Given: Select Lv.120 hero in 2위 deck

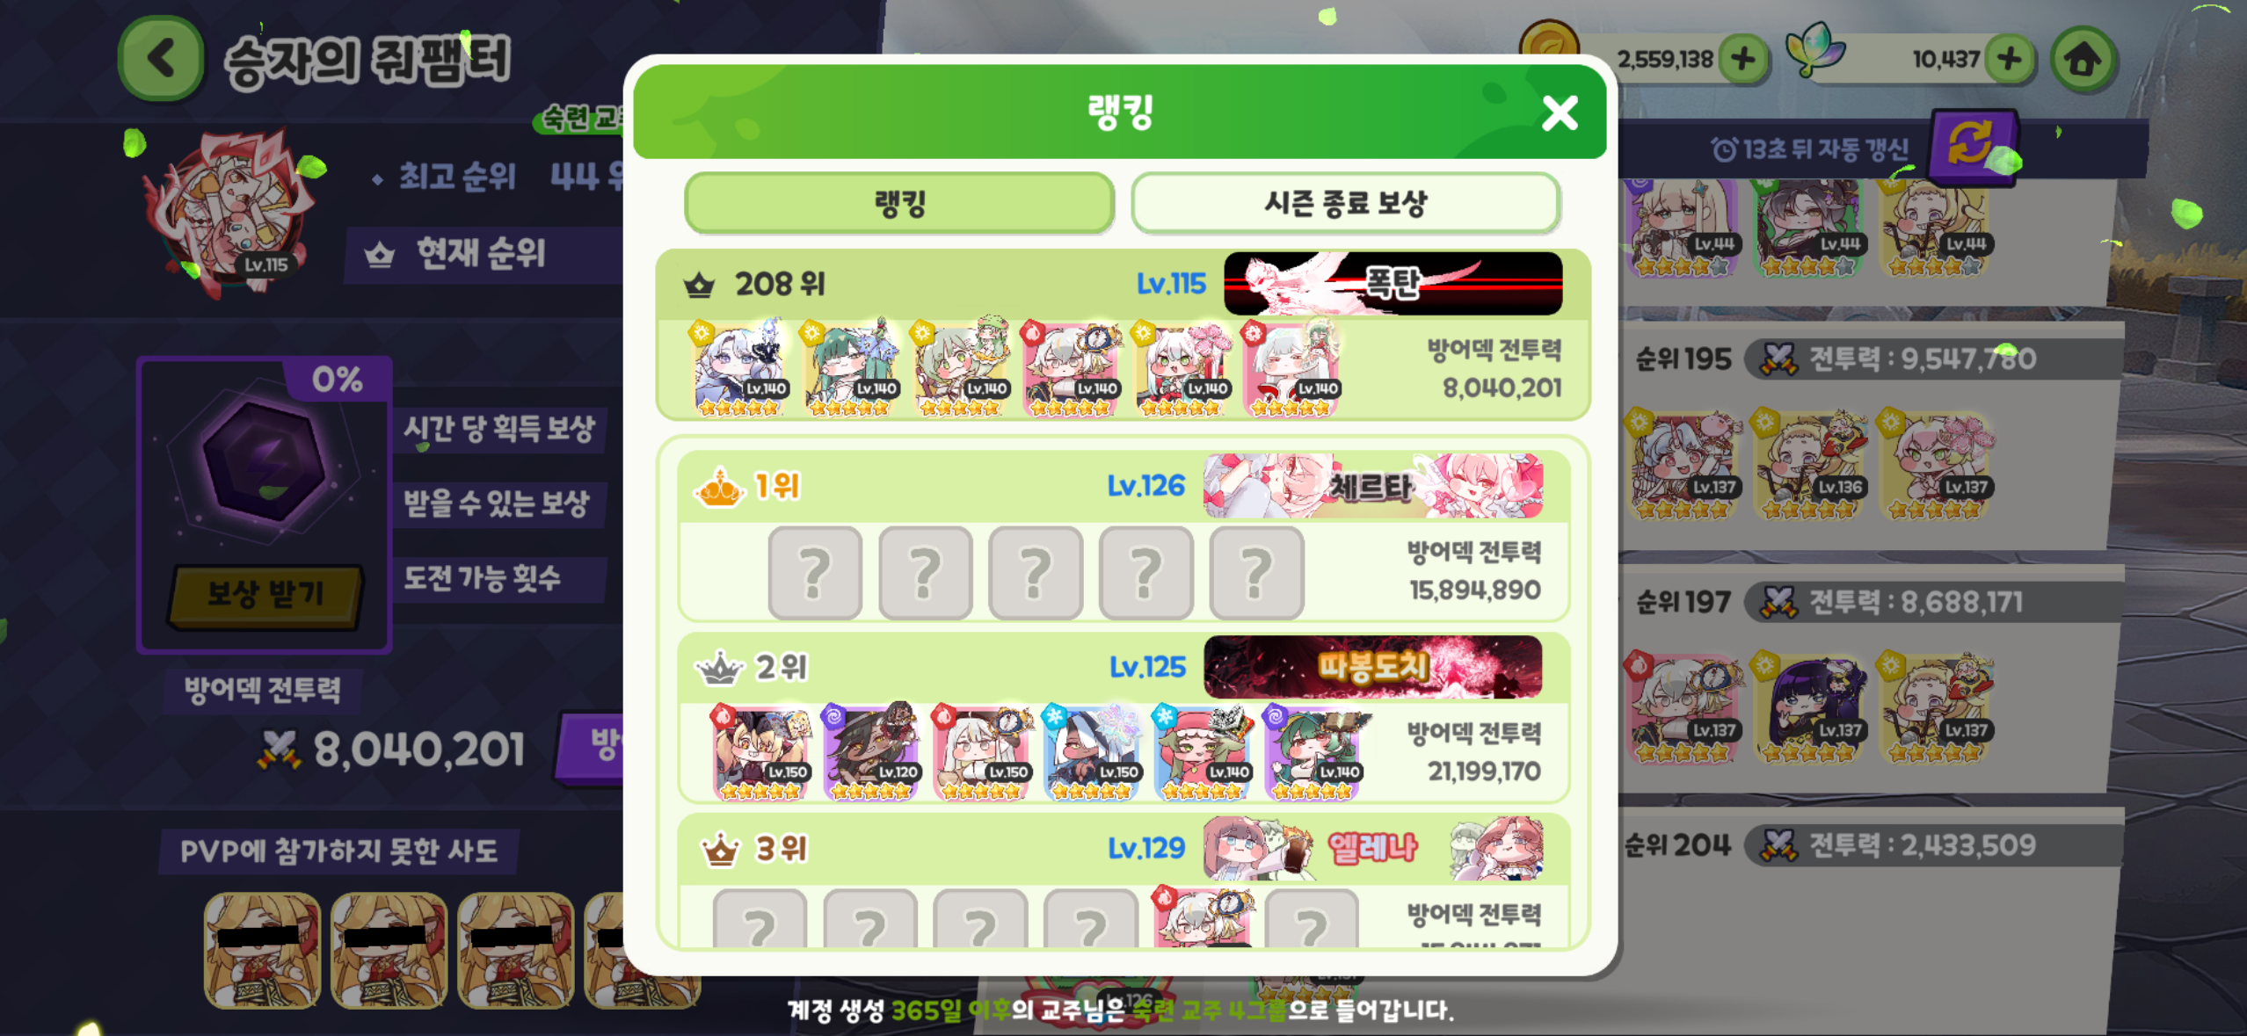Looking at the screenshot, I should [x=872, y=751].
